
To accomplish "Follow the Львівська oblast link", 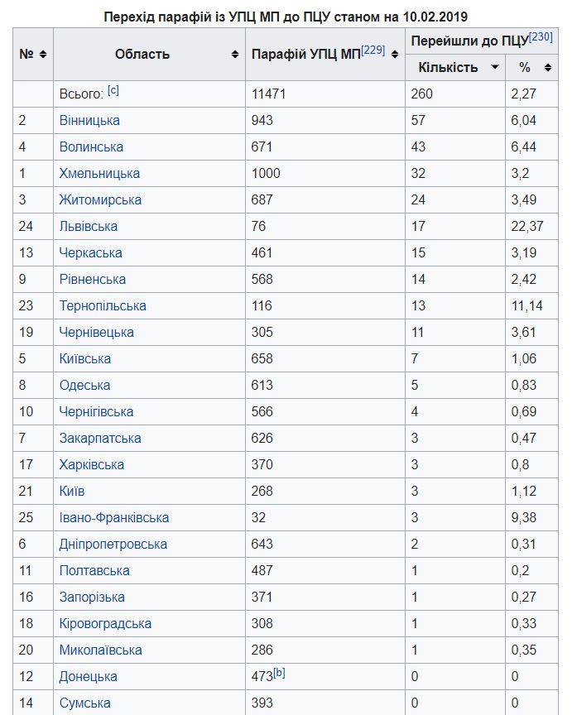I will [x=89, y=226].
